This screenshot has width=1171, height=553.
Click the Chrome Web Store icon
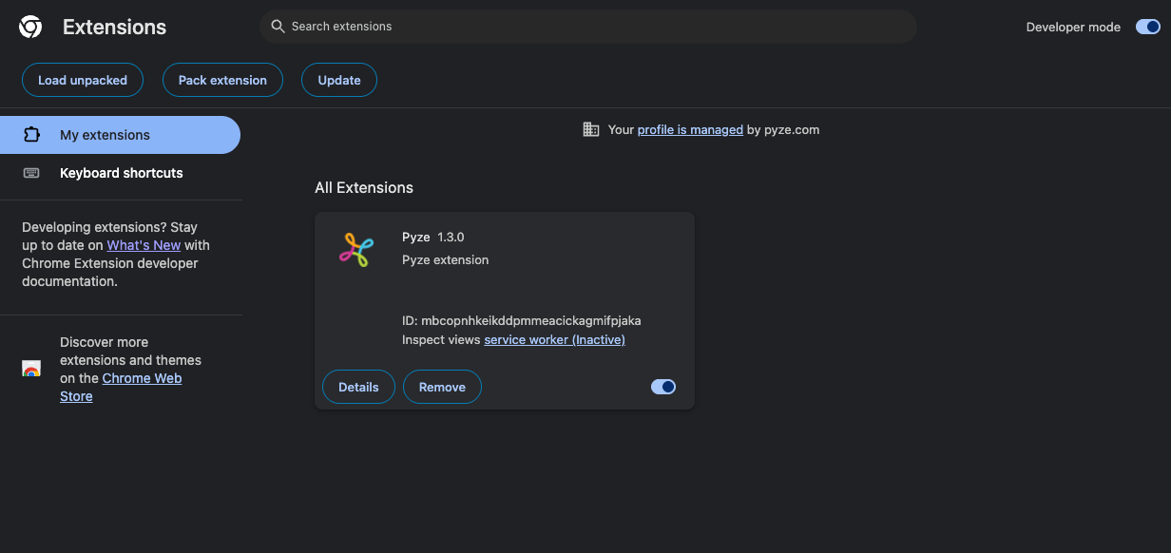click(30, 369)
